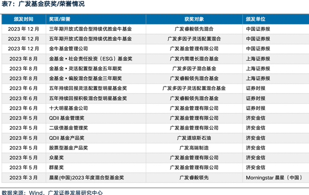This screenshot has height=195, width=309.
Task: Click award '二级债基金管理奖'
Action: pyautogui.click(x=68, y=128)
